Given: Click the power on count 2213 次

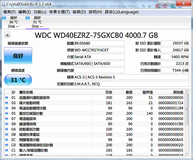Looking at the screenshot, I should tap(175, 64).
